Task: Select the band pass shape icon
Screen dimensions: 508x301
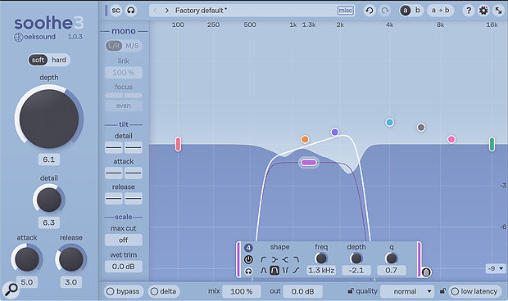Action: click(x=274, y=270)
